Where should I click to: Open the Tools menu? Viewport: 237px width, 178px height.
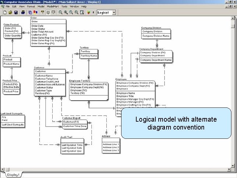pos(64,7)
